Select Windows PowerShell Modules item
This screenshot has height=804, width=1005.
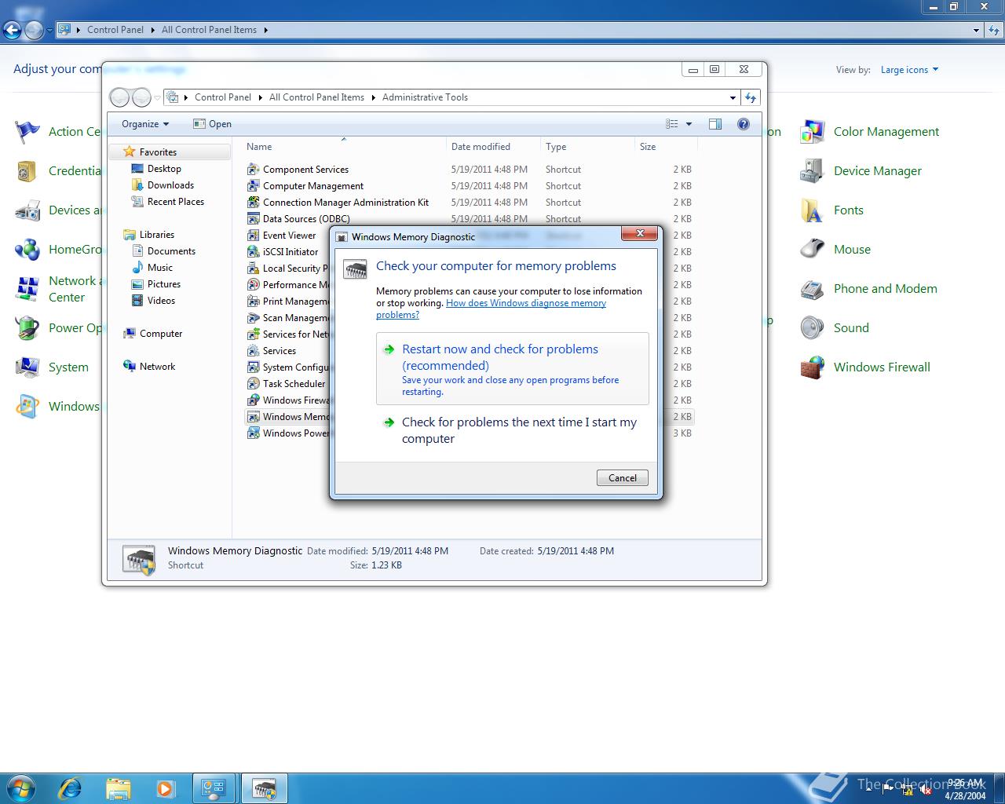288,433
